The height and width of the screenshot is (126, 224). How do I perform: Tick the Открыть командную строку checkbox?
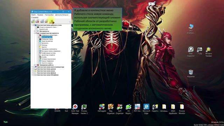pos(36,27)
